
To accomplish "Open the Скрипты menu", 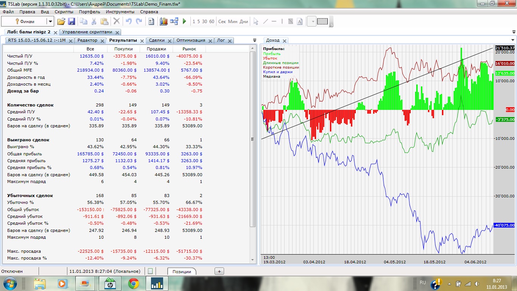I will (64, 12).
